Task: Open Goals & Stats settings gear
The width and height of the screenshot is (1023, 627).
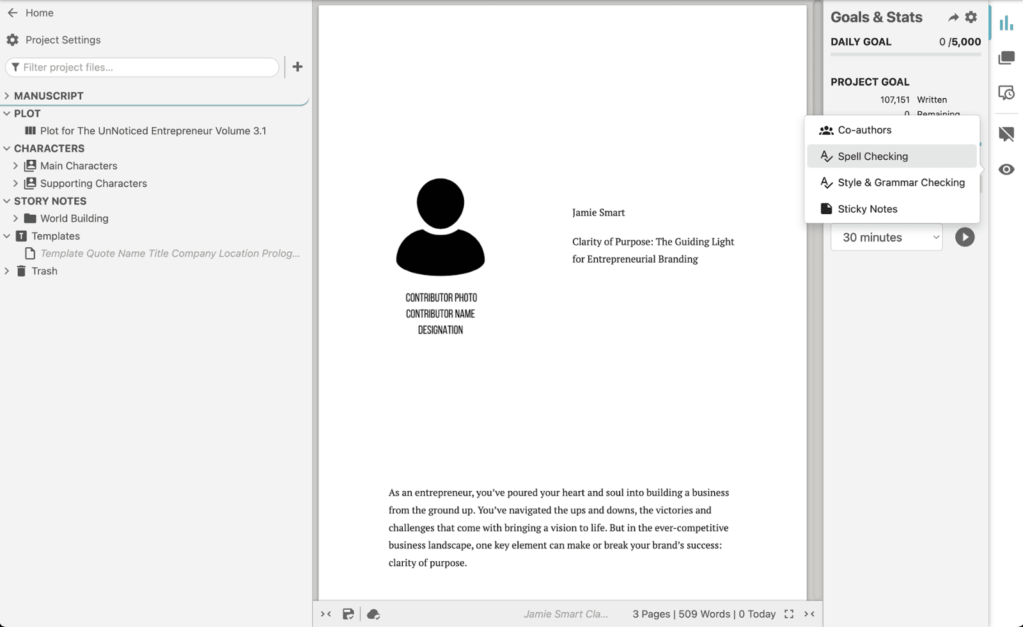Action: pos(971,18)
